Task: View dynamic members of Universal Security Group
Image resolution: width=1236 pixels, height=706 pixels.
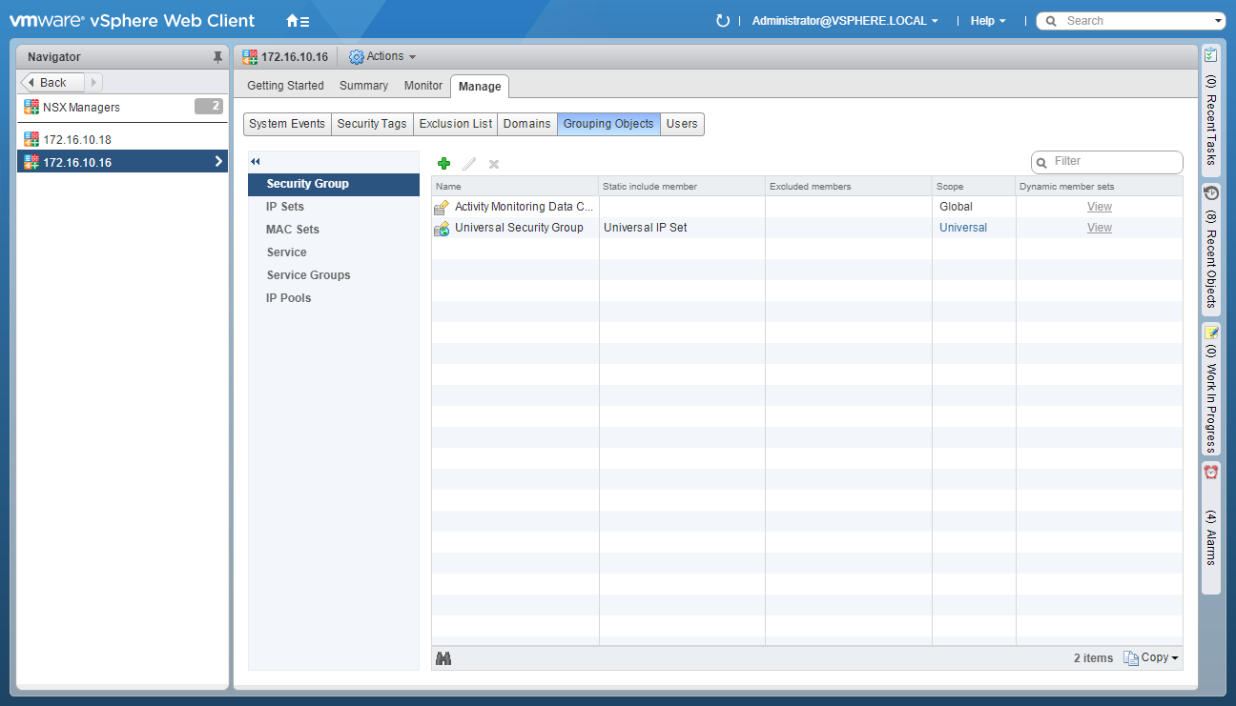Action: (1099, 228)
